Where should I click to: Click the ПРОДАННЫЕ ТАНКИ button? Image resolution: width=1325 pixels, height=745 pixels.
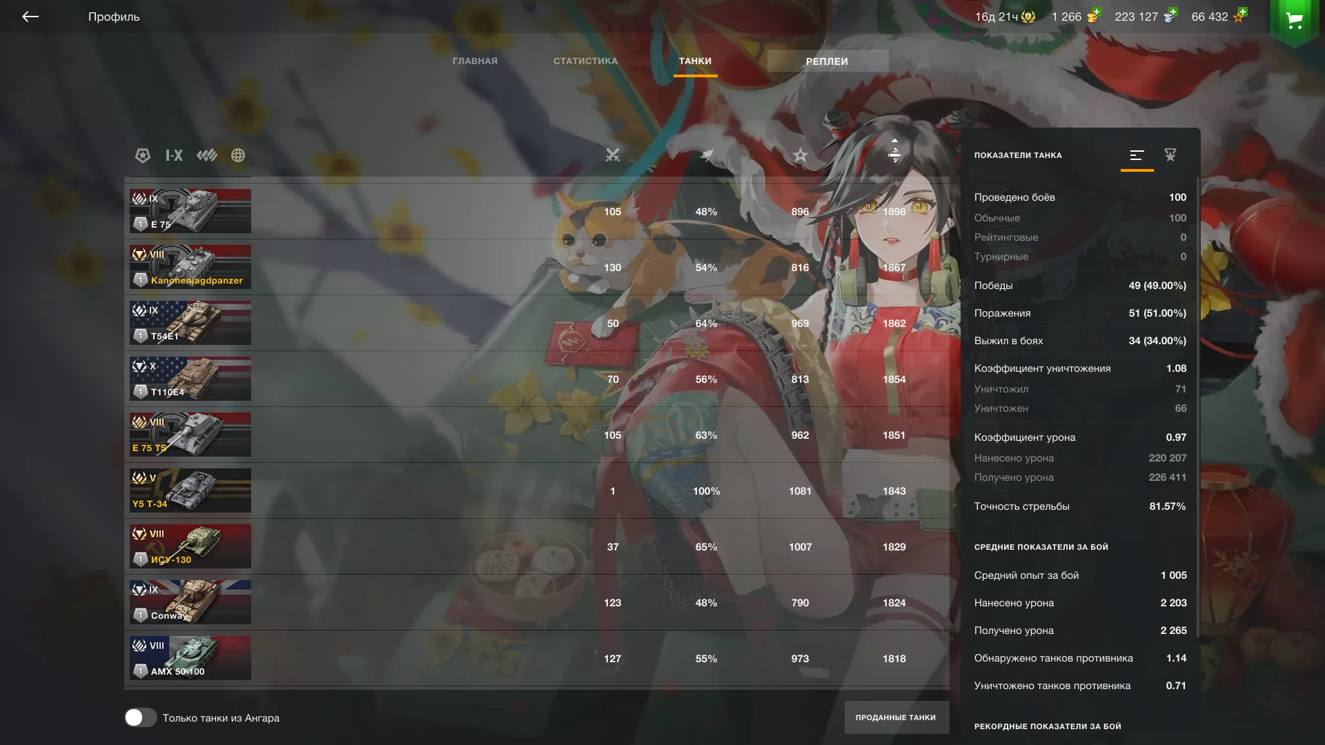(896, 717)
